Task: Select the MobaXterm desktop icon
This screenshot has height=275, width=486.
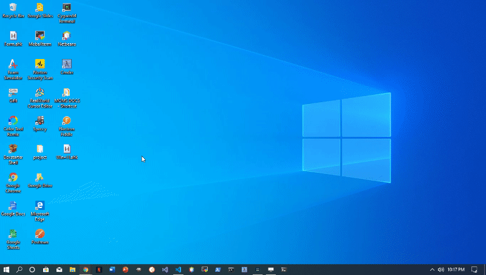Action: tap(40, 39)
